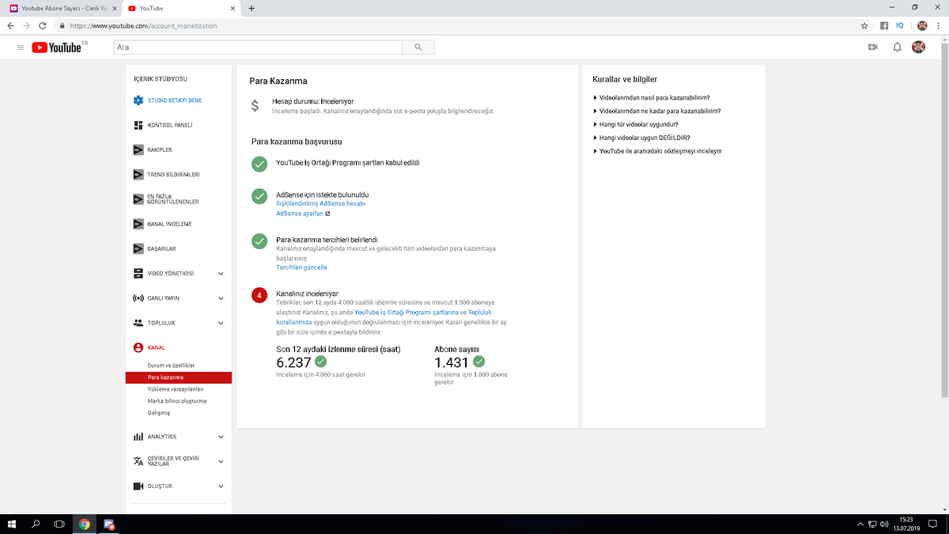Image resolution: width=949 pixels, height=534 pixels.
Task: Open the create video camera icon
Action: click(873, 47)
